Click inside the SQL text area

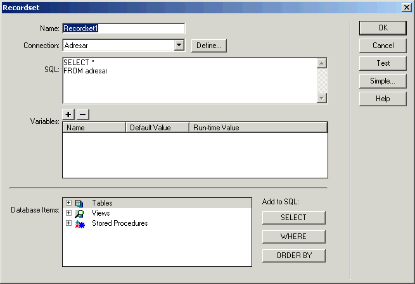point(189,80)
